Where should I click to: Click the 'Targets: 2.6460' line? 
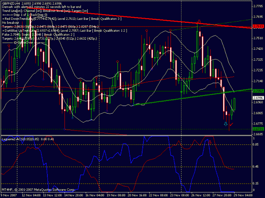click(50, 38)
